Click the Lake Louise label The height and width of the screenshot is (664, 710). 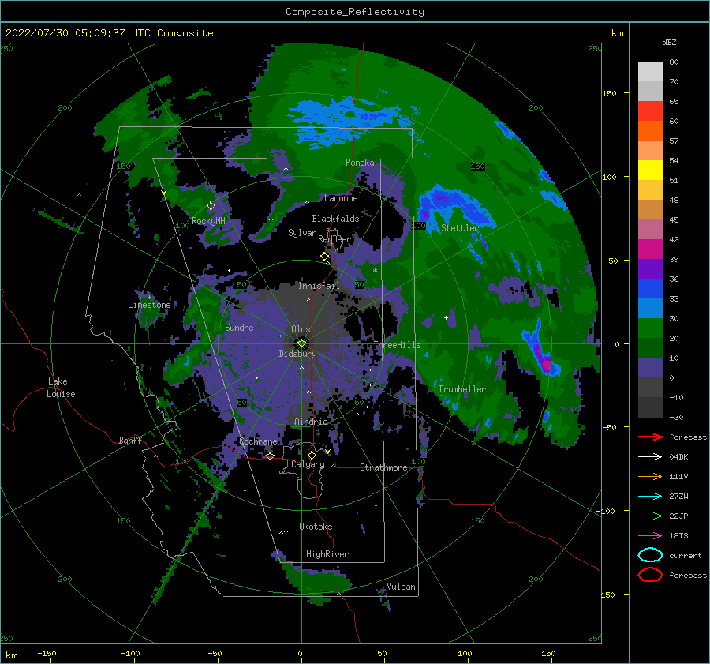(x=61, y=388)
